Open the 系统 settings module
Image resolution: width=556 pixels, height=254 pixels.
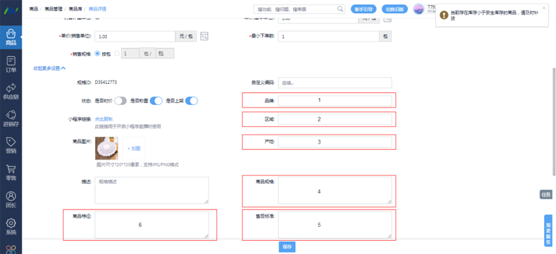(10, 226)
